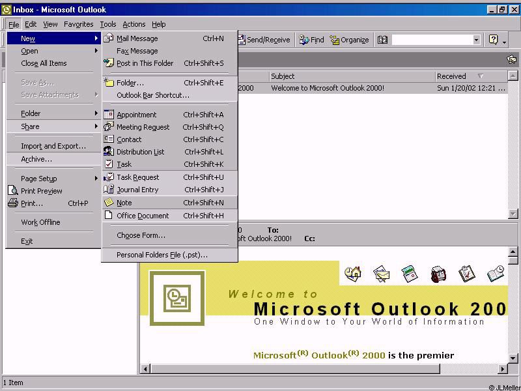Image resolution: width=521 pixels, height=391 pixels.
Task: Click the Mail Message envelope icon
Action: [x=109, y=38]
